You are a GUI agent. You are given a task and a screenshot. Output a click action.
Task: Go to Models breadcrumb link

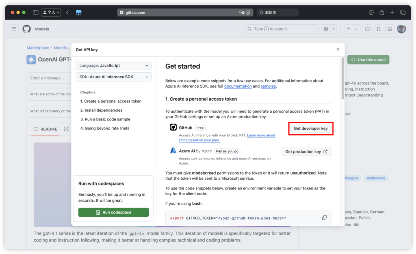click(x=60, y=47)
